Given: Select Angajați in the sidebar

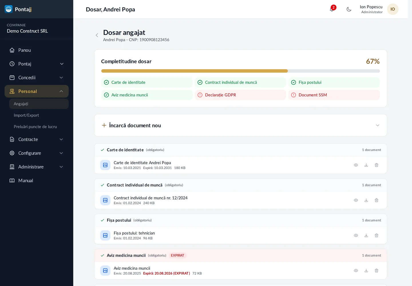Looking at the screenshot, I should coord(39,104).
